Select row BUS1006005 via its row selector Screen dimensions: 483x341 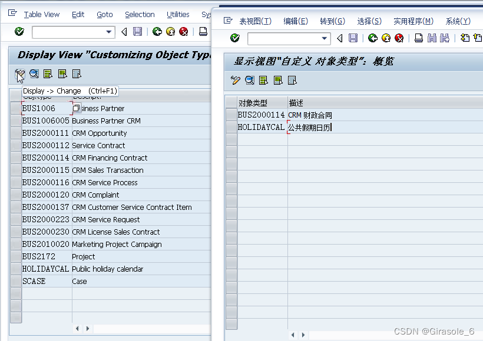click(16, 121)
